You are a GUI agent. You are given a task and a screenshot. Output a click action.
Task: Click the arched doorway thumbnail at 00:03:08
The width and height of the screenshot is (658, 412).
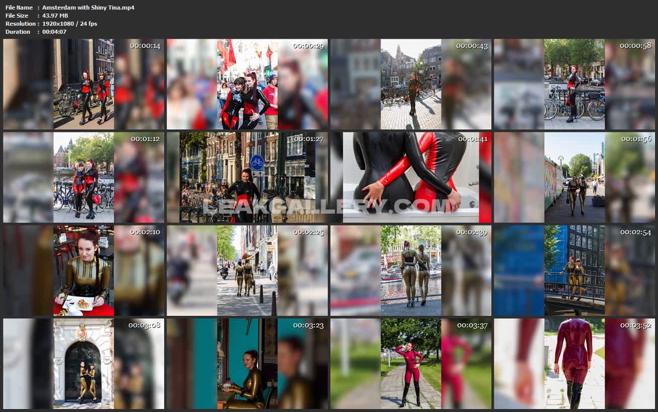coord(84,364)
